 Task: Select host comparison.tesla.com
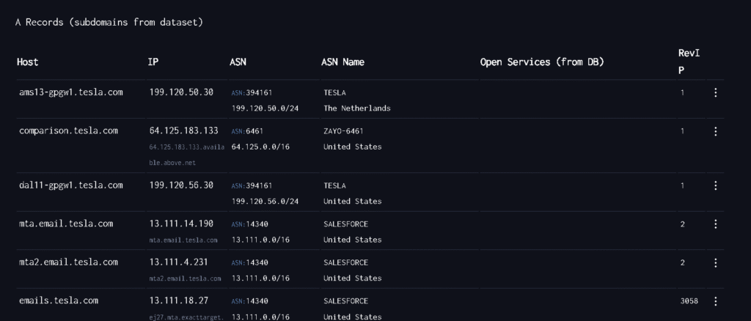[68, 130]
